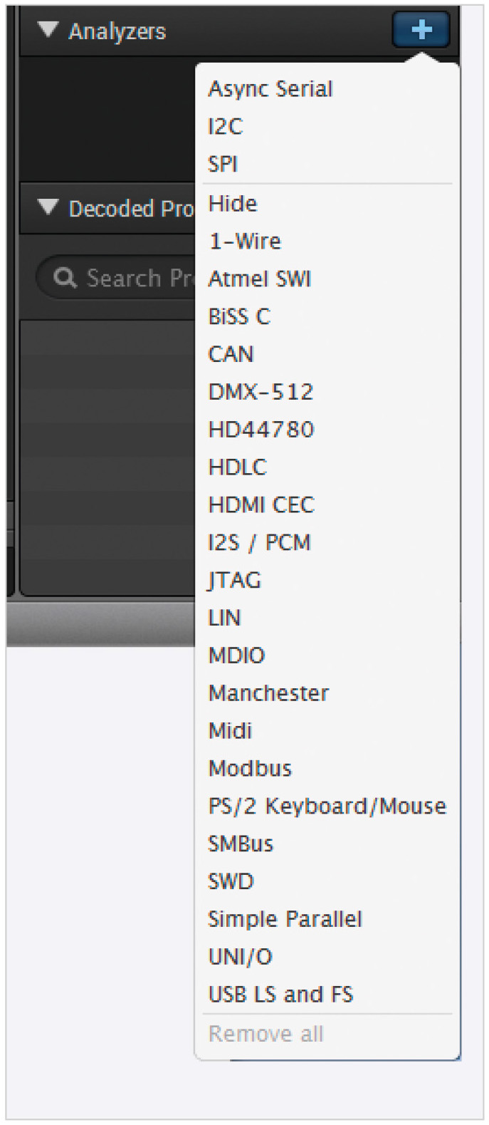Click Remove all at menu bottom
The height and width of the screenshot is (1125, 489).
point(265,1034)
